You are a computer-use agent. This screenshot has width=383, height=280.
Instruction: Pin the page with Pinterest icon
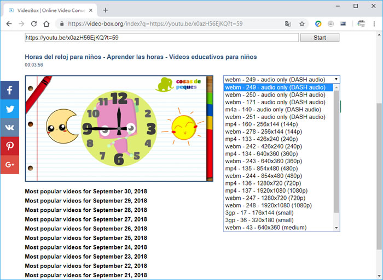coord(9,146)
